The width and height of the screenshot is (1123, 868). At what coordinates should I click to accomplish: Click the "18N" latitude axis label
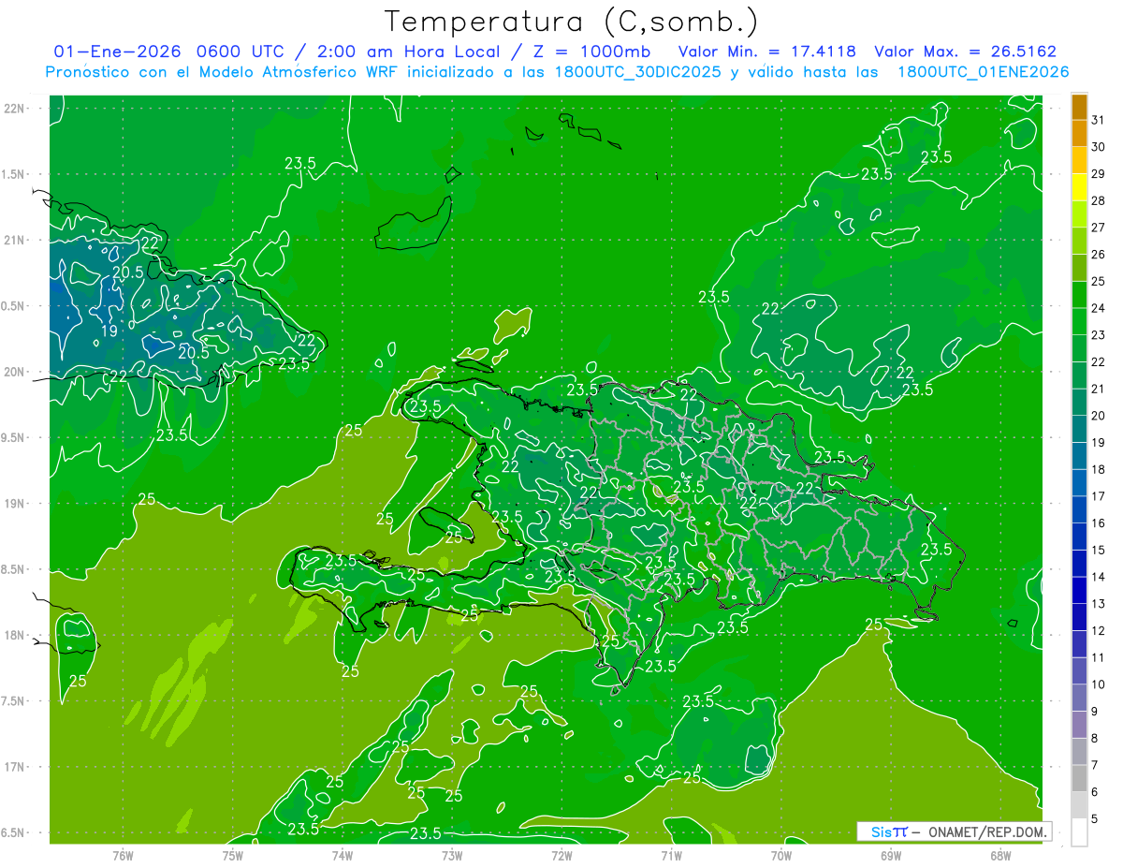tap(14, 635)
